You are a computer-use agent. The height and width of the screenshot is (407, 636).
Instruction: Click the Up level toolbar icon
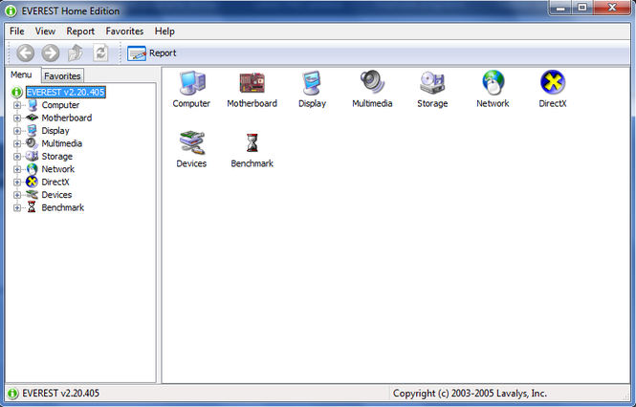[x=76, y=54]
